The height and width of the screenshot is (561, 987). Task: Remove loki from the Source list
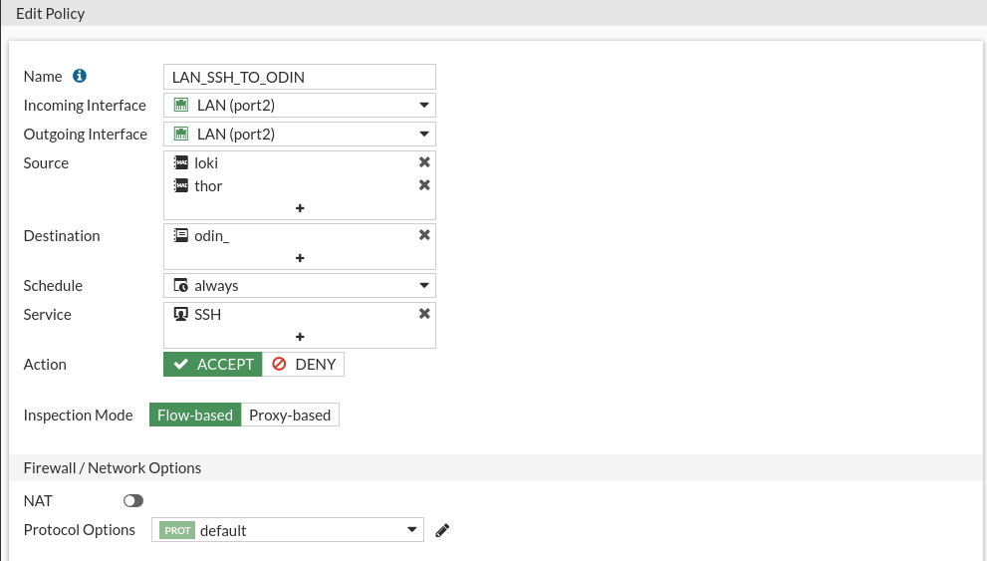(424, 162)
